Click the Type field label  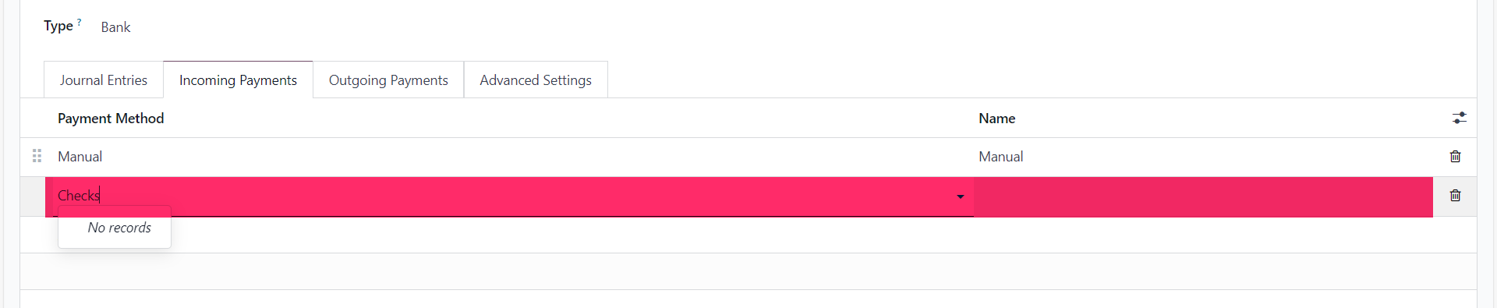coord(58,26)
